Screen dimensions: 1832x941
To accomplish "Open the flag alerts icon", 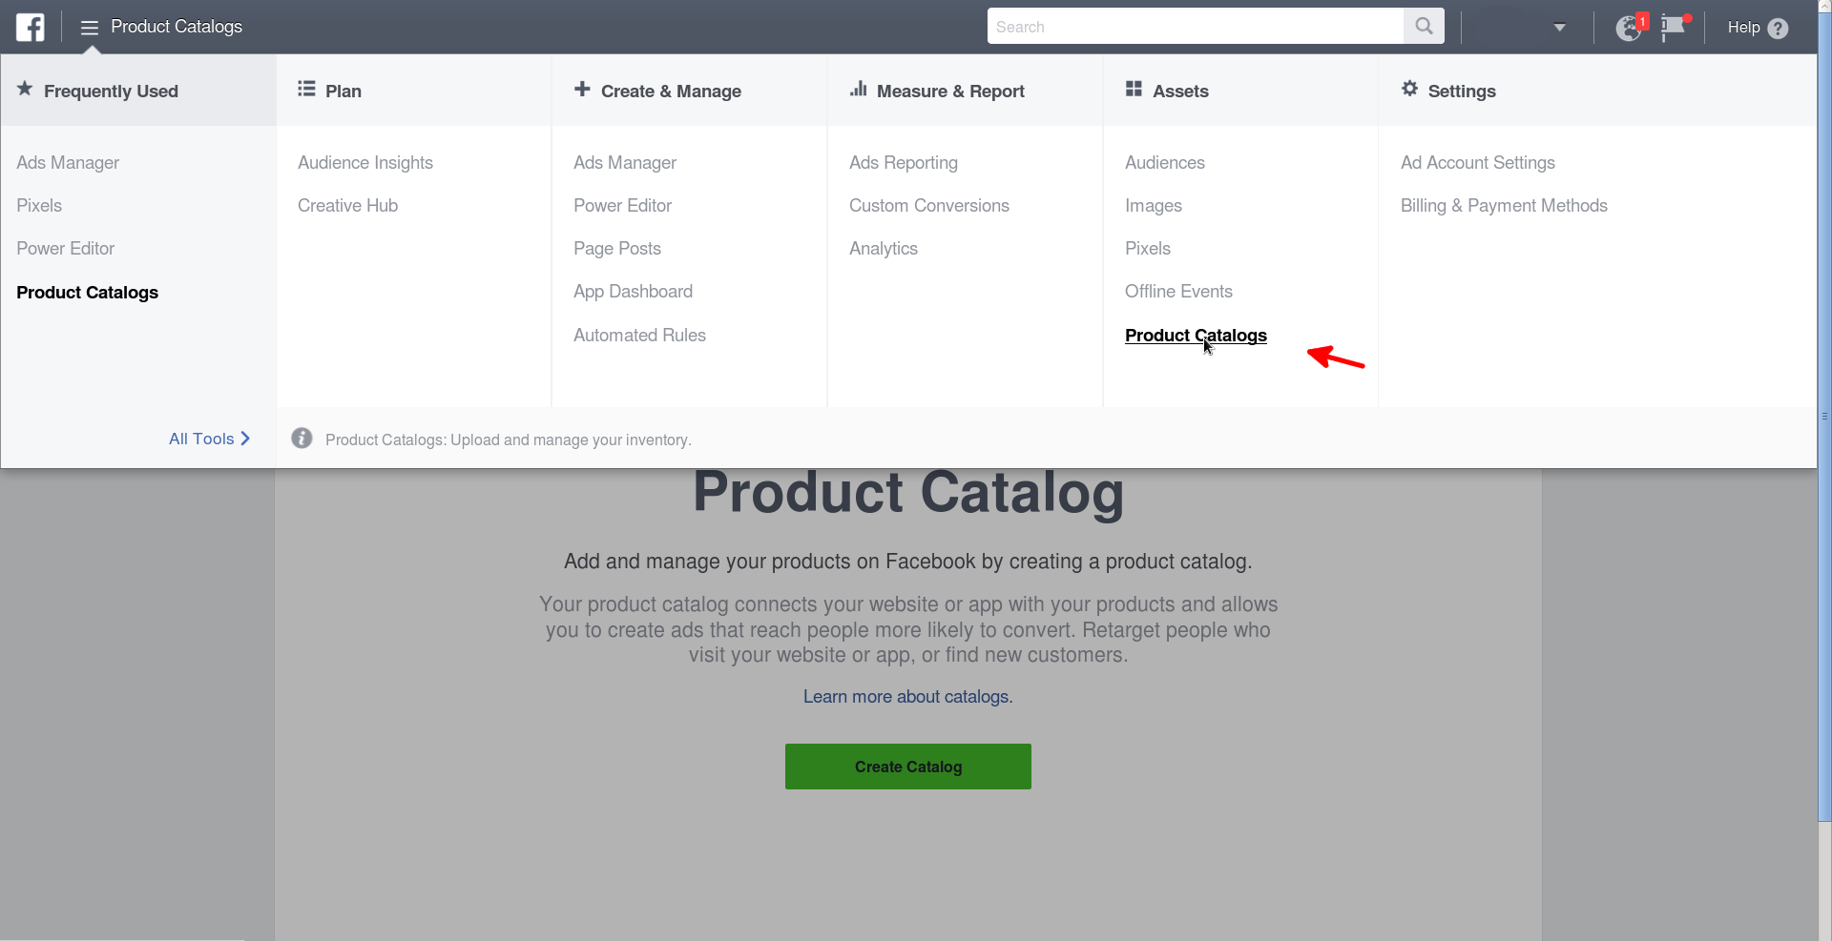I will [1675, 27].
